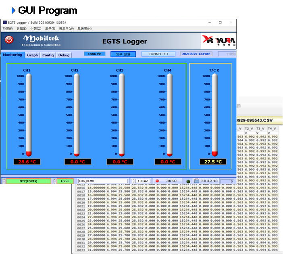Switch to the Graph tab
Screen dimensions: 283x254
click(x=33, y=55)
